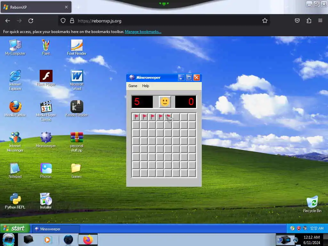Reload the browser page
The height and width of the screenshot is (246, 328).
pyautogui.click(x=31, y=21)
